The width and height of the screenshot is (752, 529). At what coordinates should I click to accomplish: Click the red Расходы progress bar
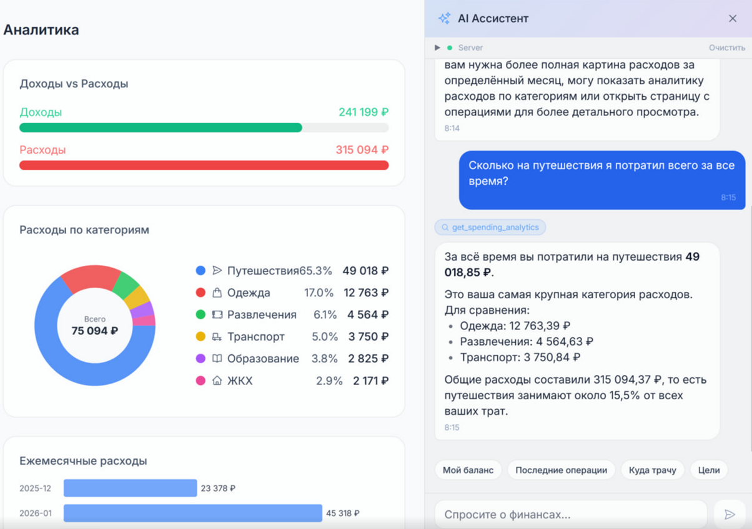[x=204, y=165]
